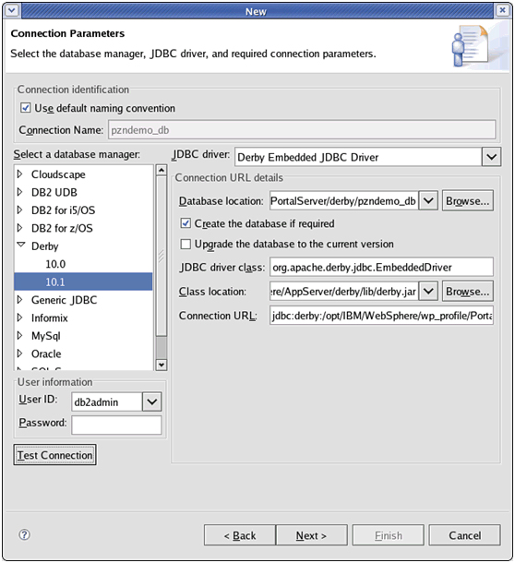Click the Next button

pos(311,535)
